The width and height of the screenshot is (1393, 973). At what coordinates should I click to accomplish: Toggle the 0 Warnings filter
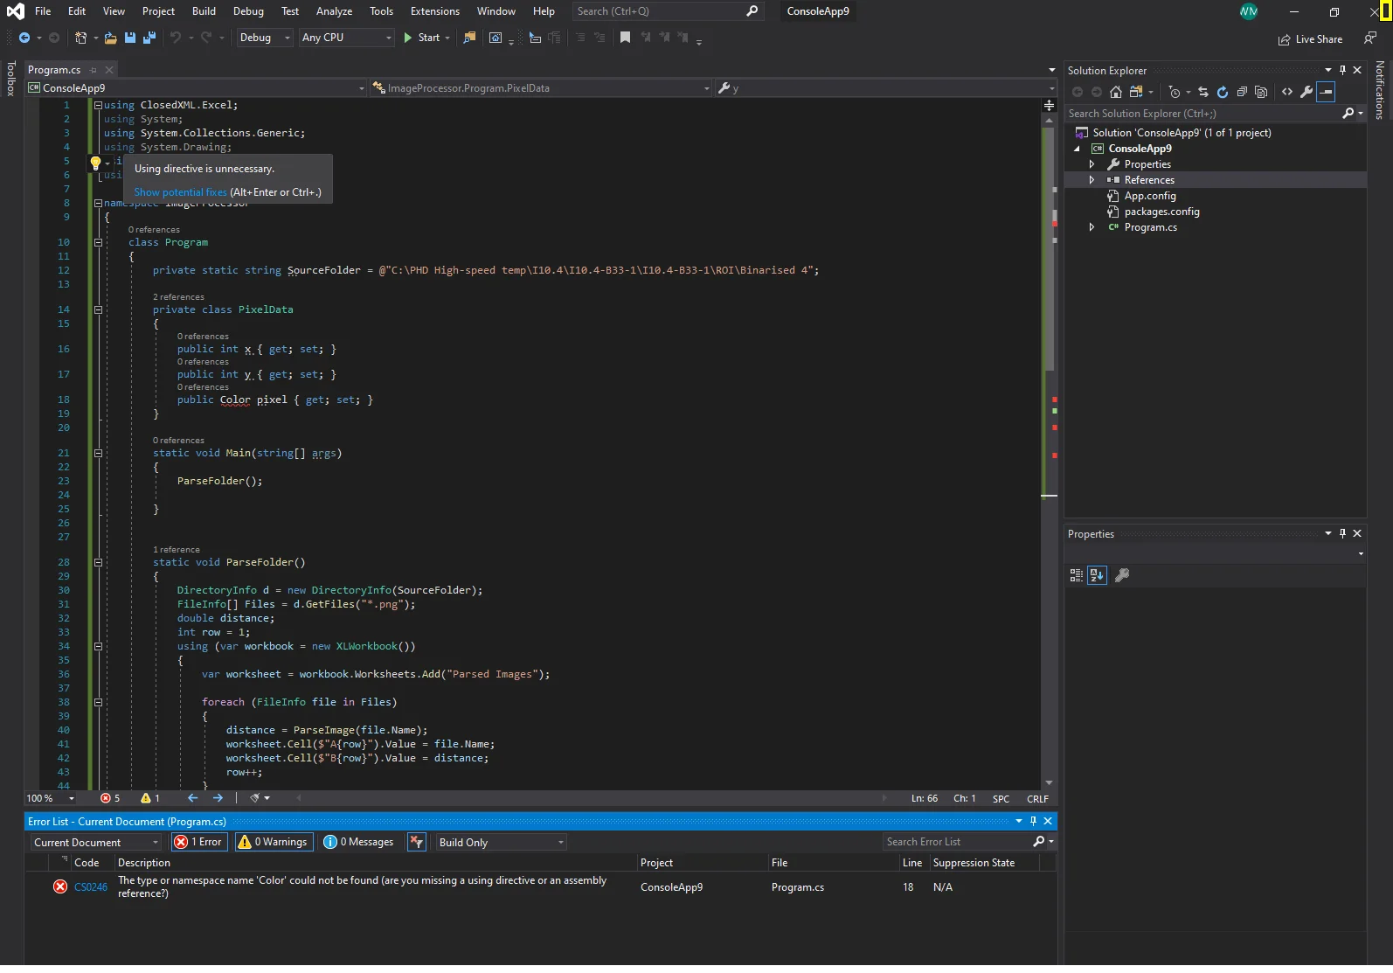point(273,842)
